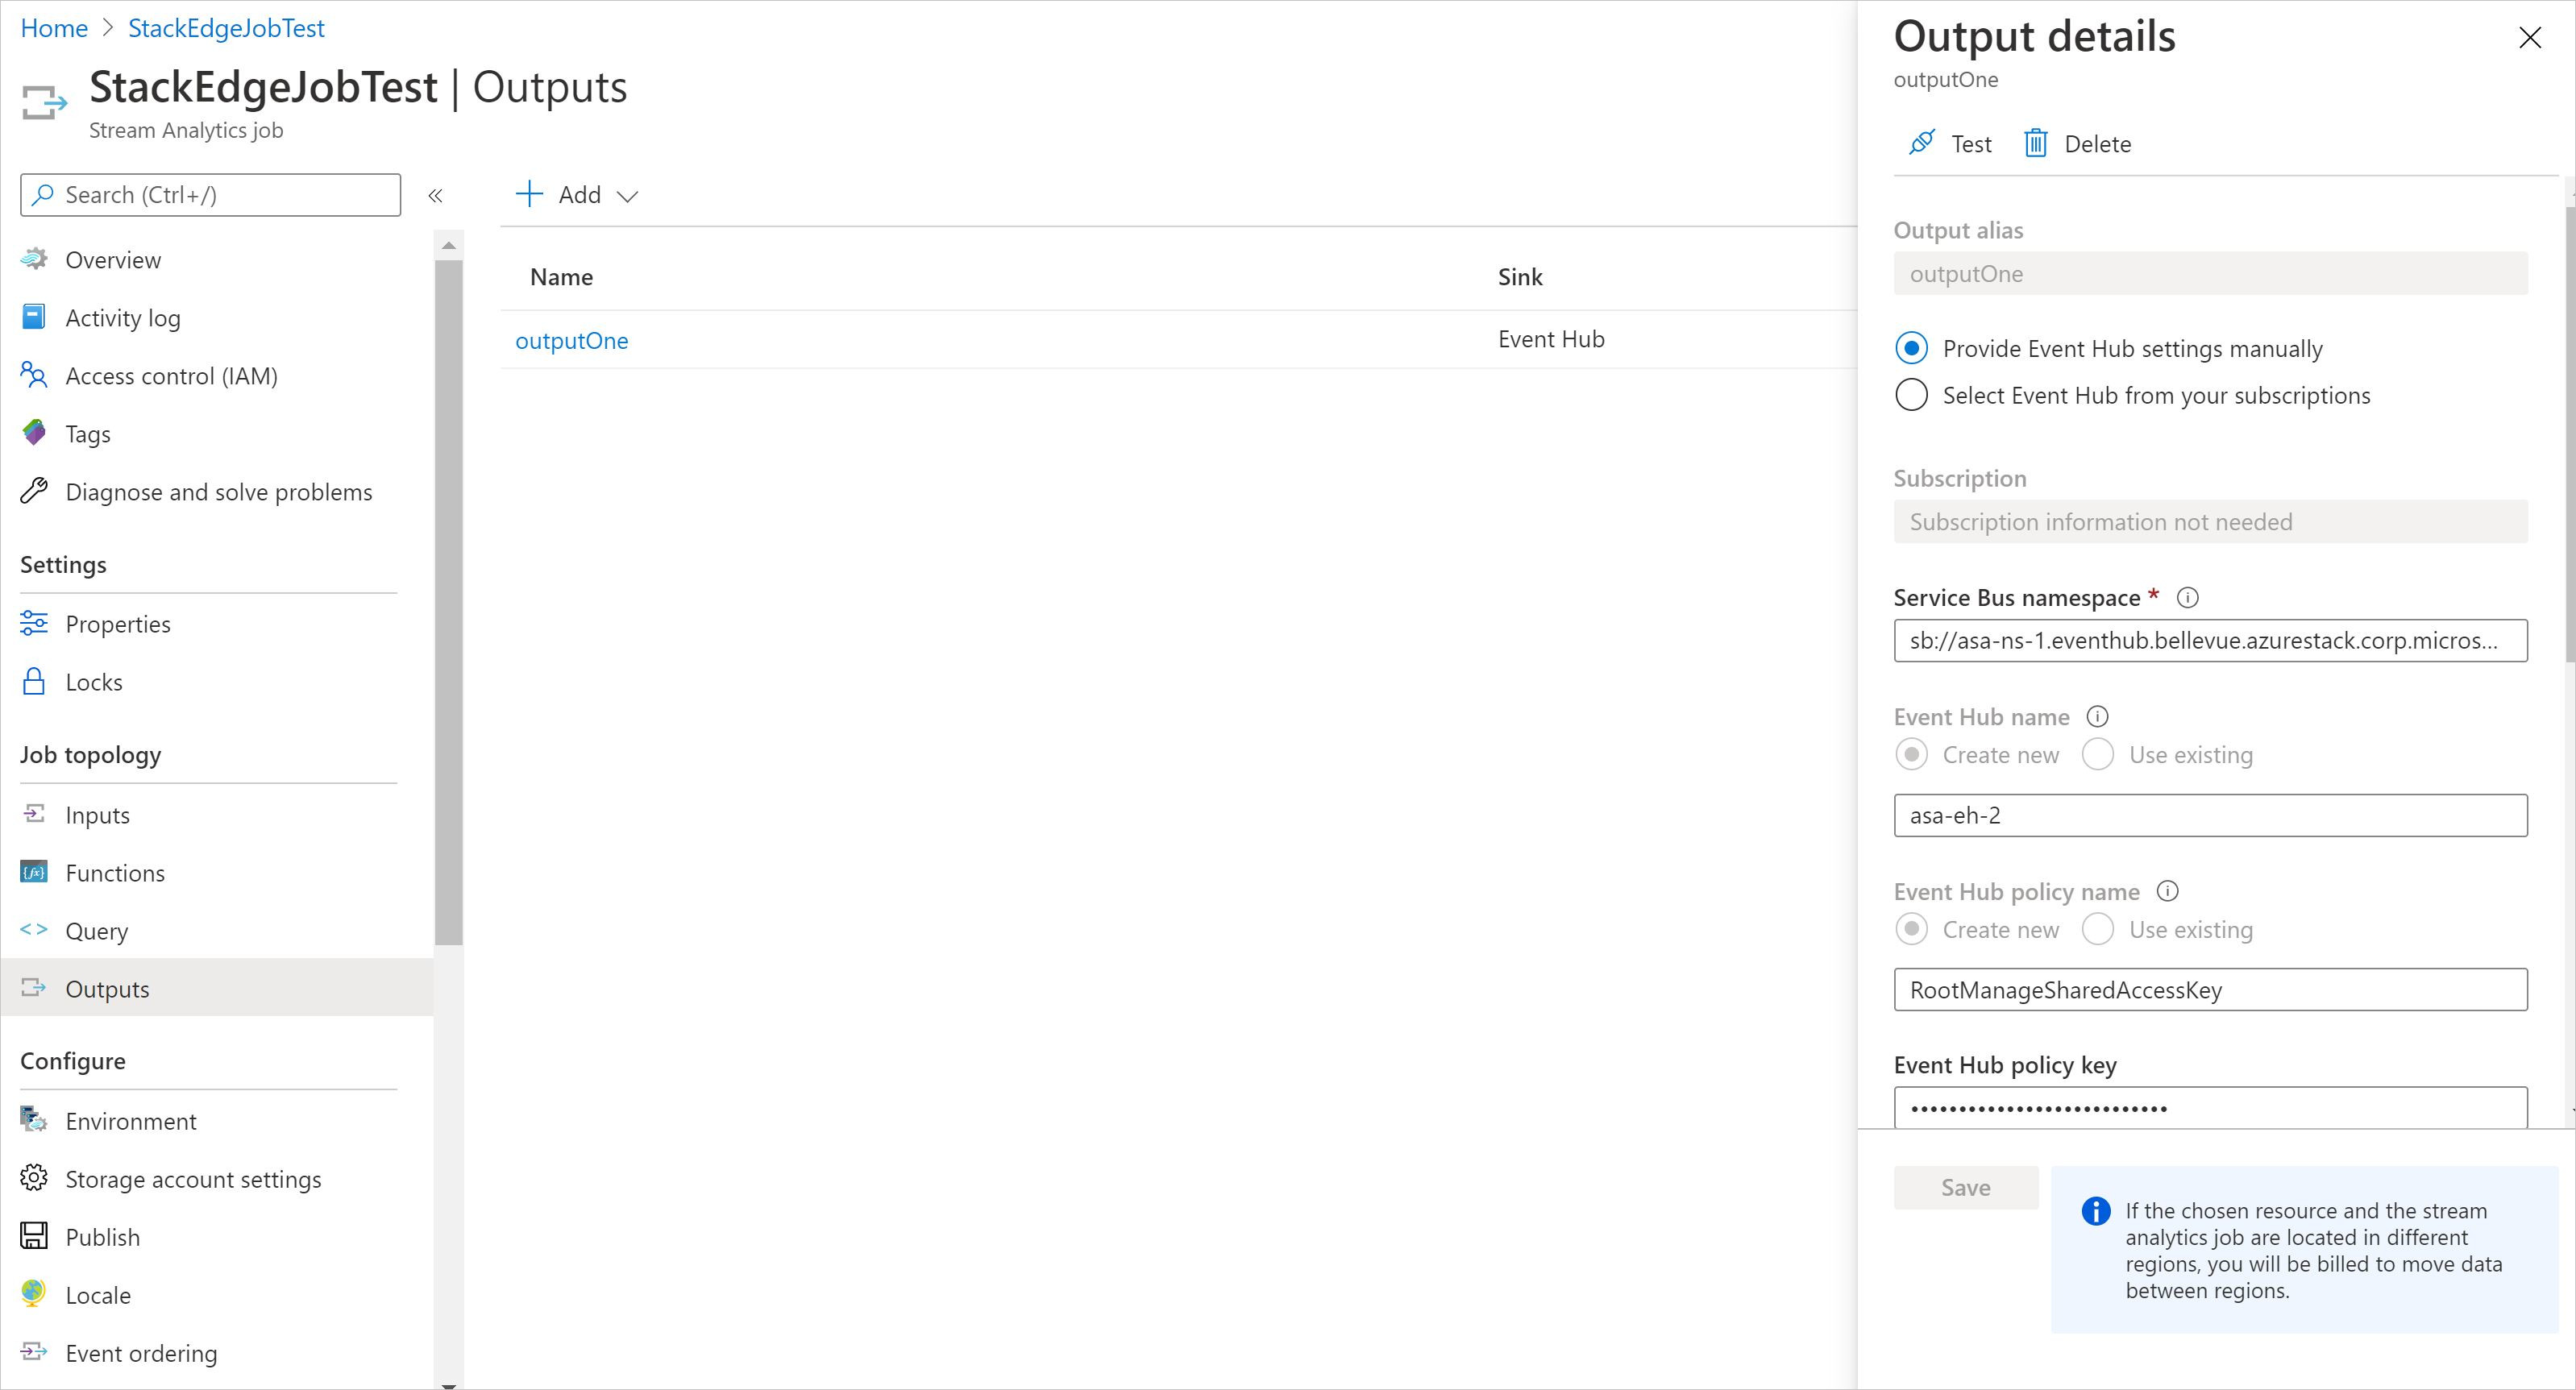Open the Query menu item
Viewport: 2576px width, 1390px height.
(96, 931)
